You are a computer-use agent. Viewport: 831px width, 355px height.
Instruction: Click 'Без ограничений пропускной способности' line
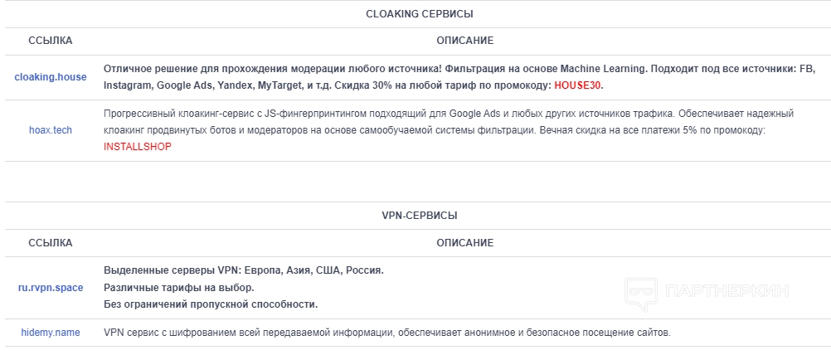pyautogui.click(x=211, y=304)
